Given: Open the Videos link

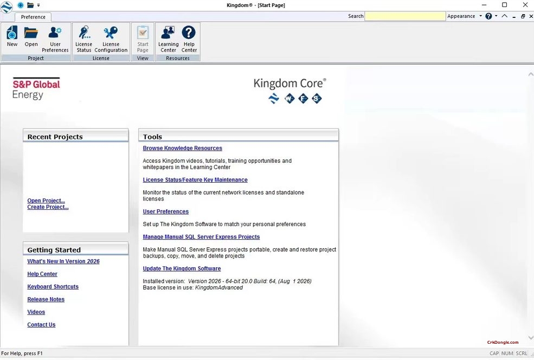Looking at the screenshot, I should click(36, 312).
